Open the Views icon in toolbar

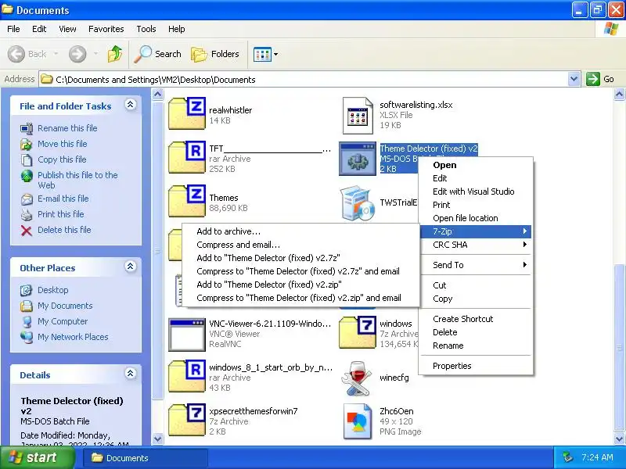click(262, 54)
